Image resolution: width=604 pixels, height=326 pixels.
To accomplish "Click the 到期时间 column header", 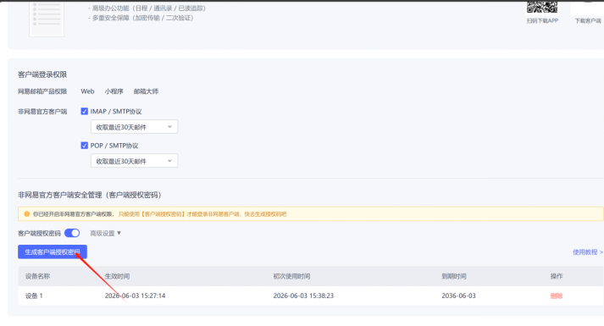I will (454, 276).
